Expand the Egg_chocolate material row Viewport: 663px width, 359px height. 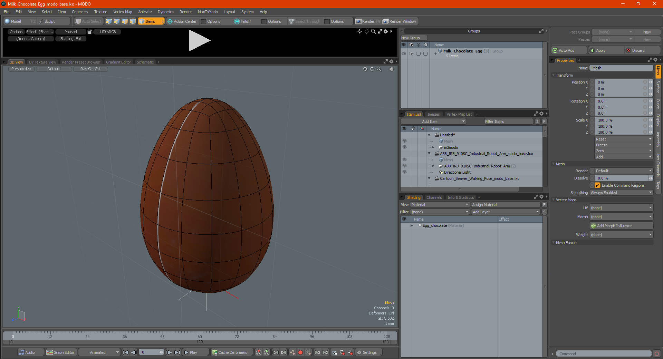[x=412, y=225]
